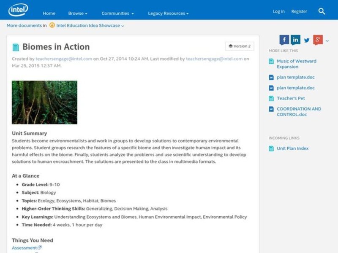Open the search magnifier icon
The image size is (338, 253).
[x=321, y=11]
